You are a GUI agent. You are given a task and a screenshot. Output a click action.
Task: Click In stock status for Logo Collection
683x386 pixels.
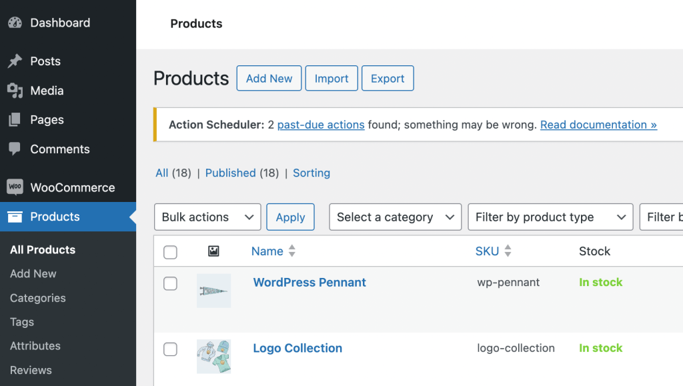pos(601,348)
